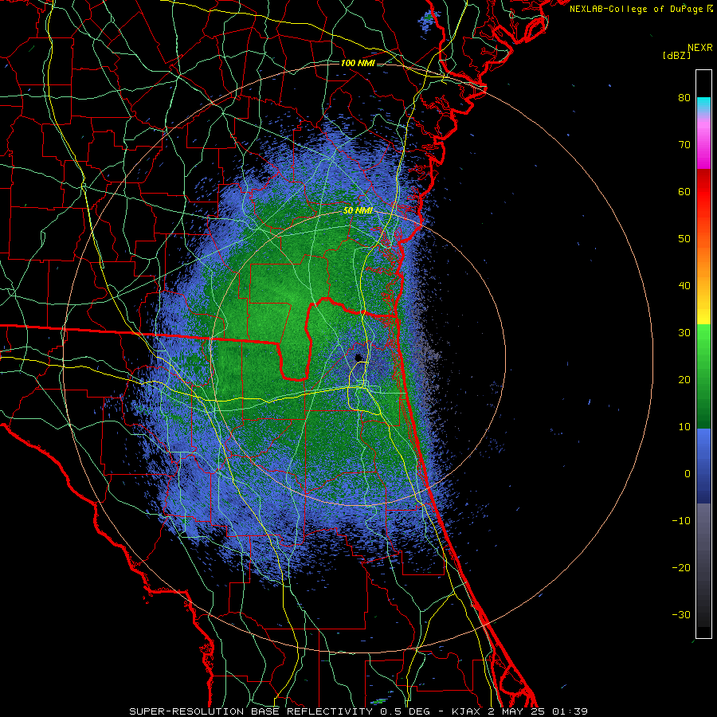The width and height of the screenshot is (717, 717).
Task: Click the 60 value on the dBZ scale
Action: click(684, 191)
